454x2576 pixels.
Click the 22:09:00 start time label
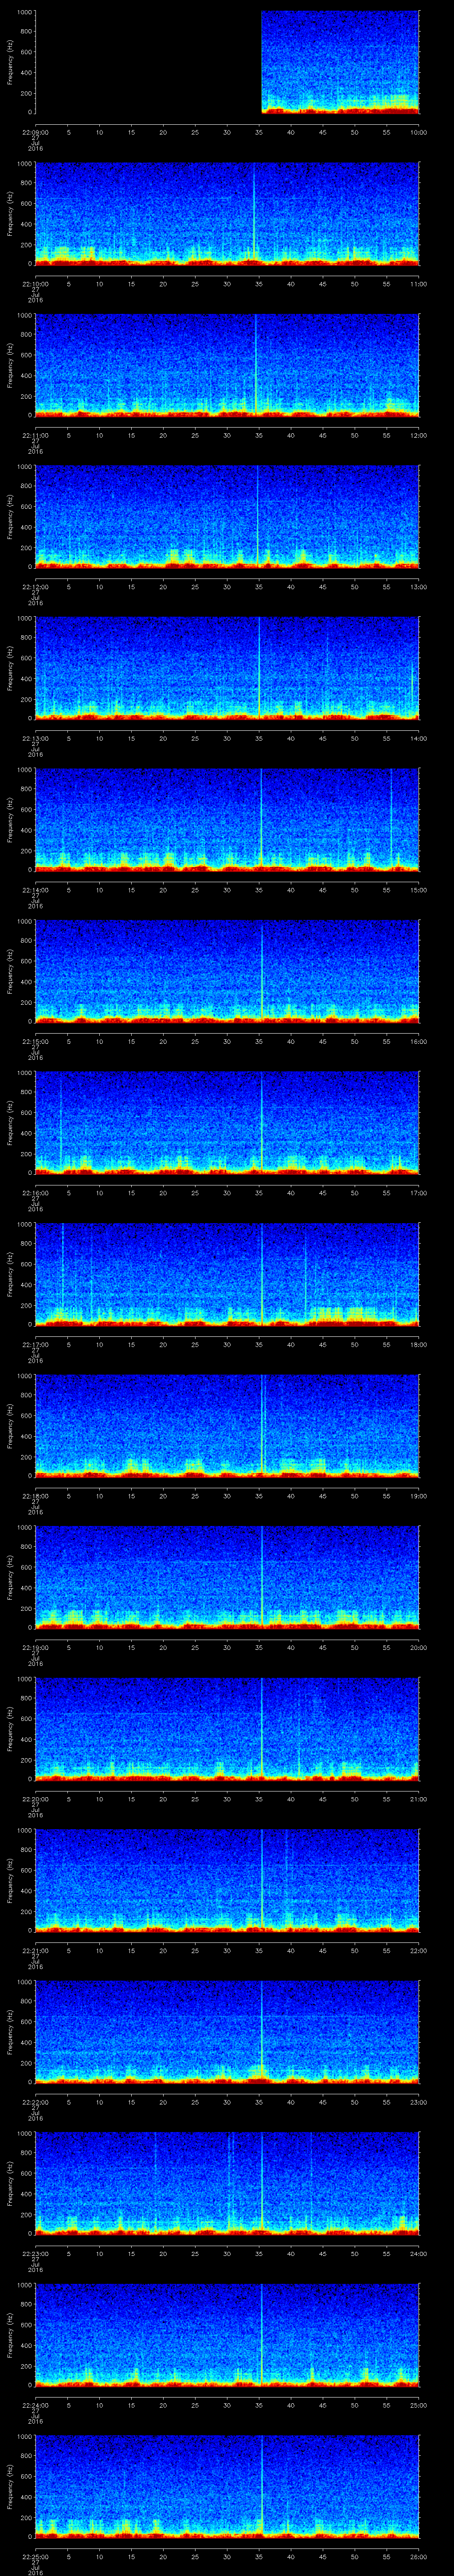[36, 131]
